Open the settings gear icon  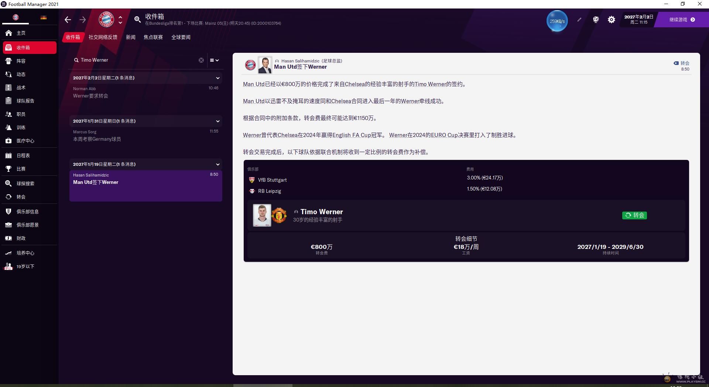(612, 20)
